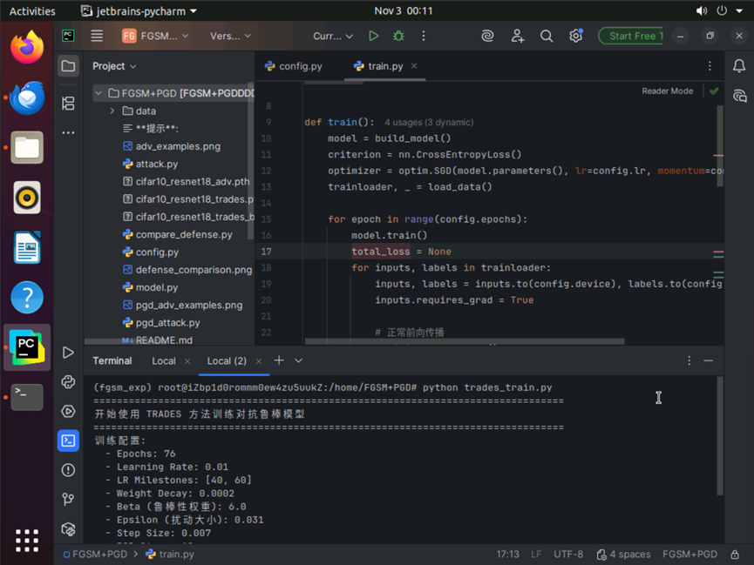This screenshot has width=754, height=565.
Task: Open the Structure tool window icon
Action: click(x=68, y=104)
